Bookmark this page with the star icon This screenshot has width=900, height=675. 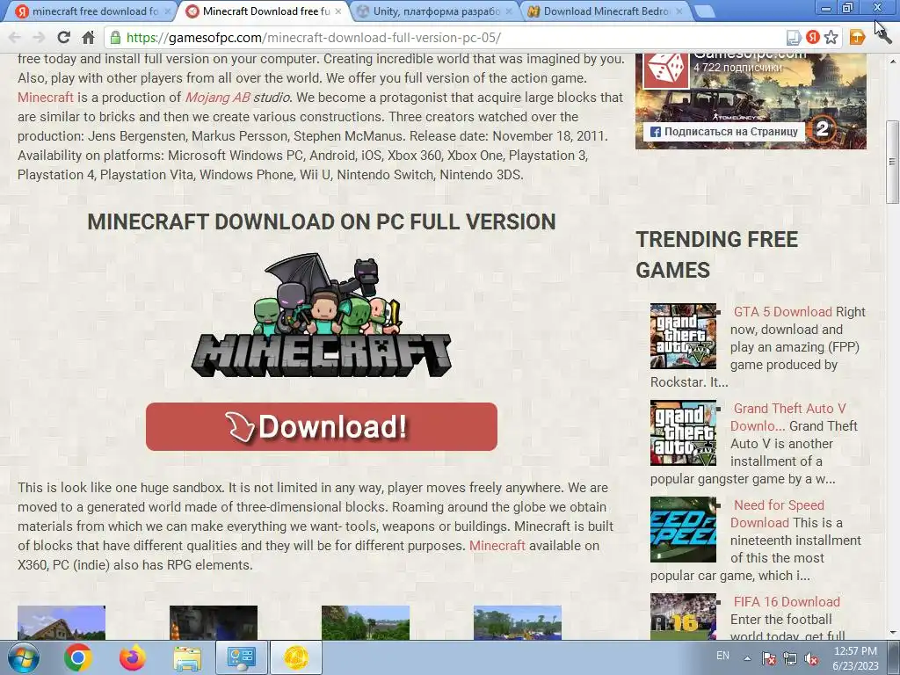[831, 38]
